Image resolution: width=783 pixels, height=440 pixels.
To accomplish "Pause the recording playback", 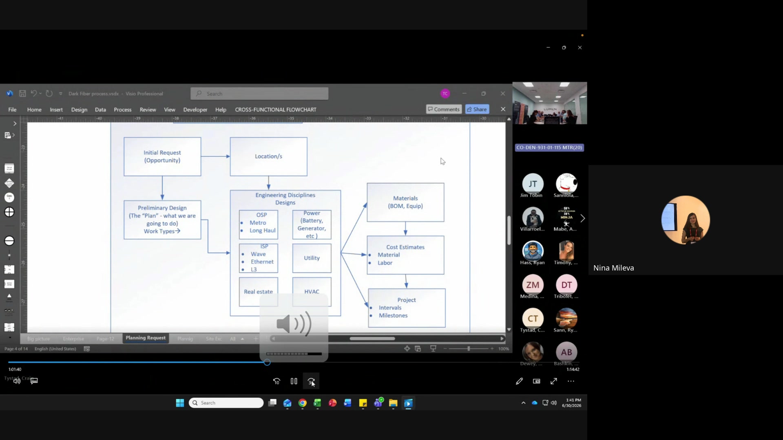I will pyautogui.click(x=294, y=381).
